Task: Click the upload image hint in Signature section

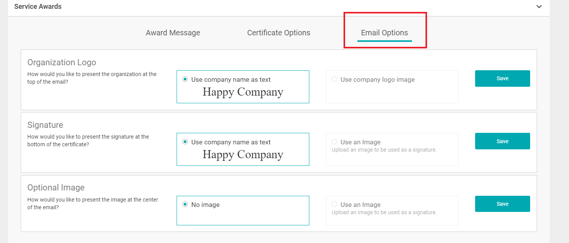Action: click(384, 150)
